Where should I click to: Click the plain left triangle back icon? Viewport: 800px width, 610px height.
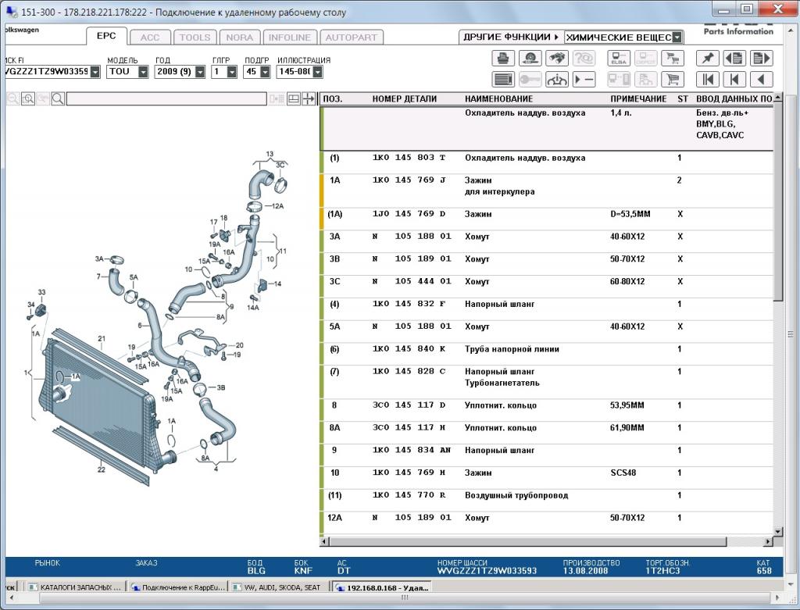coord(761,80)
